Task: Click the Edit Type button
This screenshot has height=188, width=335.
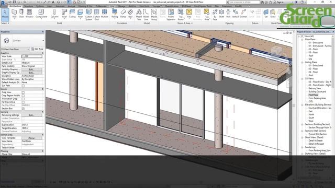Action: point(37,49)
